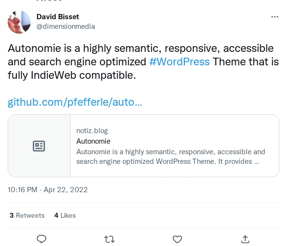Open the notiz.blog domain in card

tap(92, 131)
